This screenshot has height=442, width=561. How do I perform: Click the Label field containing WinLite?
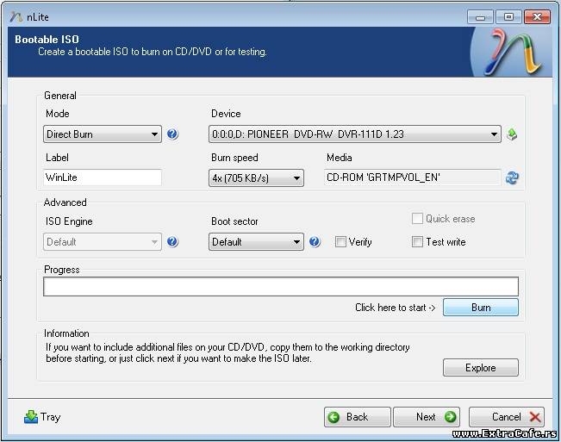(x=102, y=177)
